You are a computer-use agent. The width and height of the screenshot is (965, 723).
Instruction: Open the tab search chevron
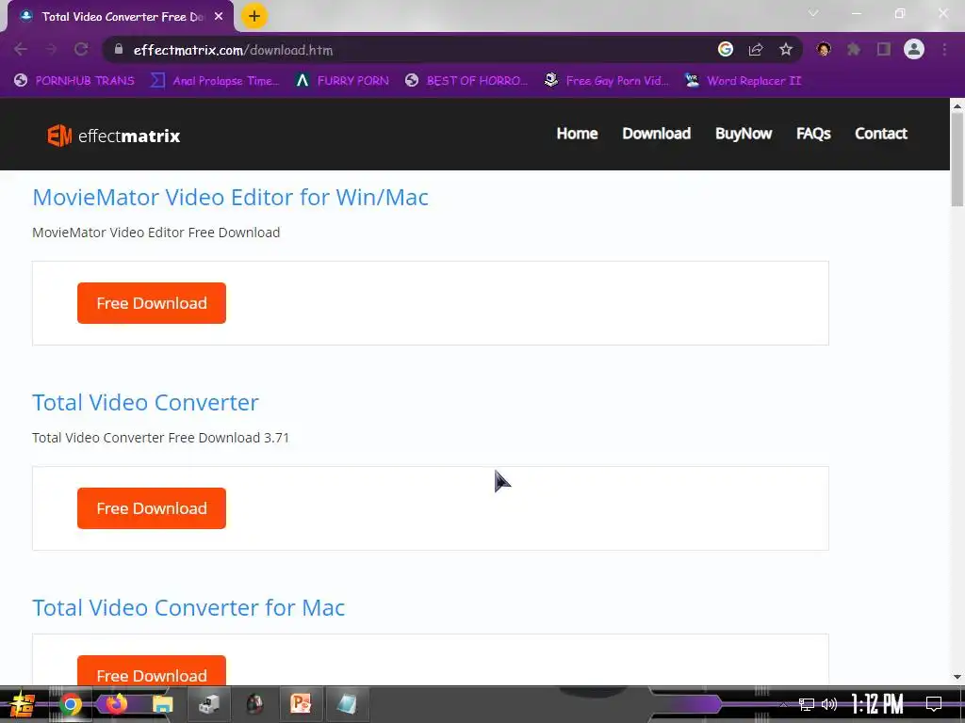[x=813, y=13]
